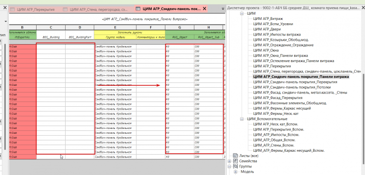Select ЦИМ АГР_Стена, перегородка, сэндвич-панель tree item
The height and width of the screenshot is (175, 365).
(x=307, y=71)
